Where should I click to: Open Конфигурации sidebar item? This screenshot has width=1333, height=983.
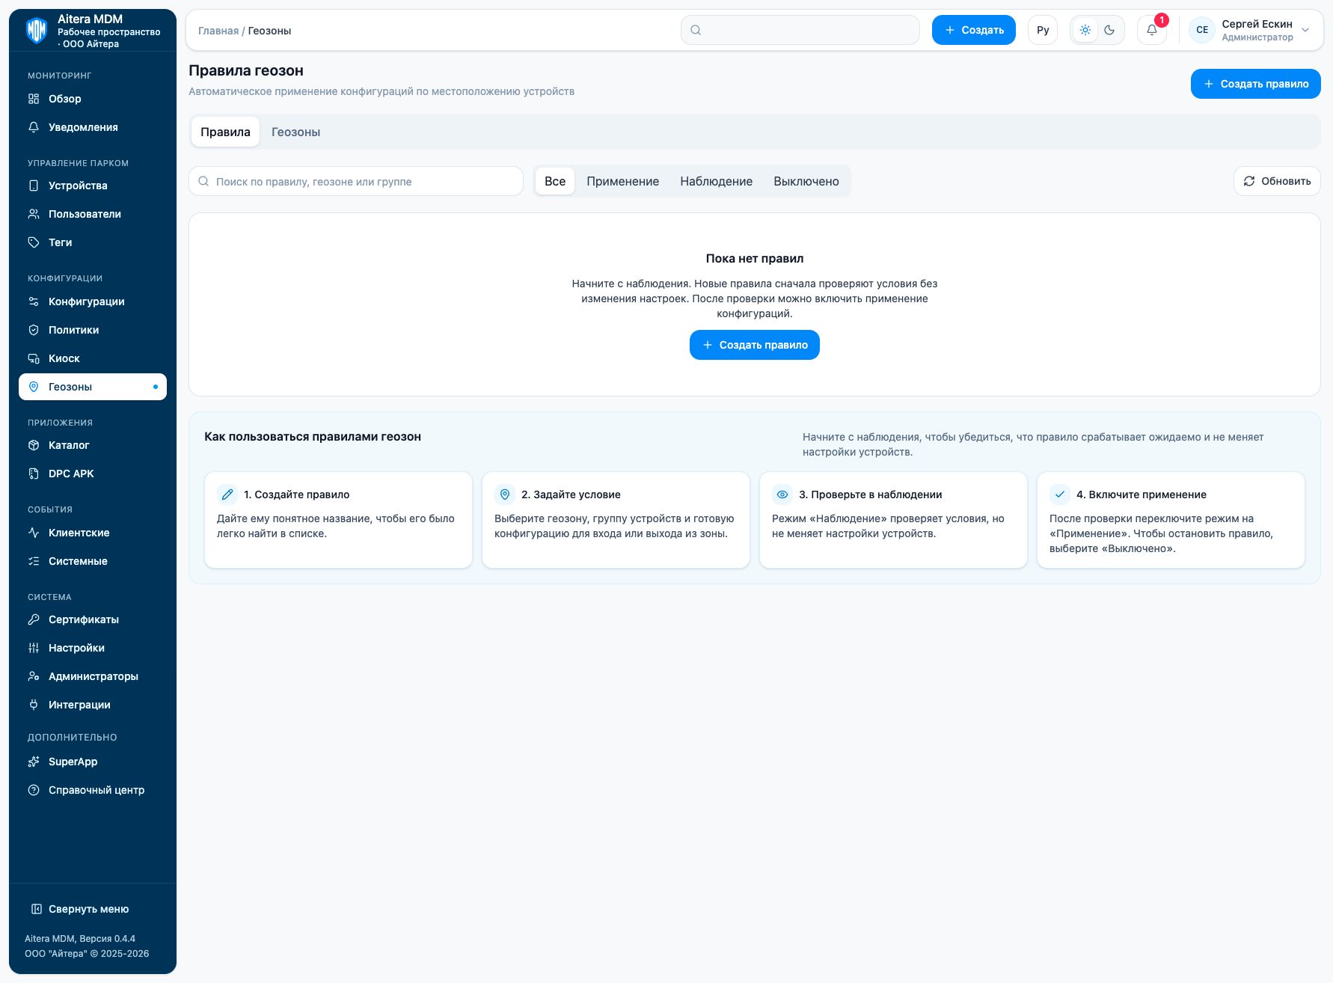click(93, 301)
